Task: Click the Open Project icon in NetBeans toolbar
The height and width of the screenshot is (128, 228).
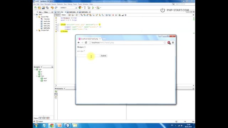Action: pyautogui.click(x=43, y=8)
